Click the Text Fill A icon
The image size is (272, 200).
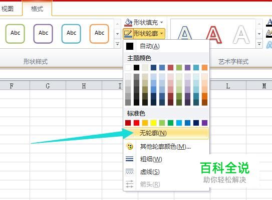269,23
